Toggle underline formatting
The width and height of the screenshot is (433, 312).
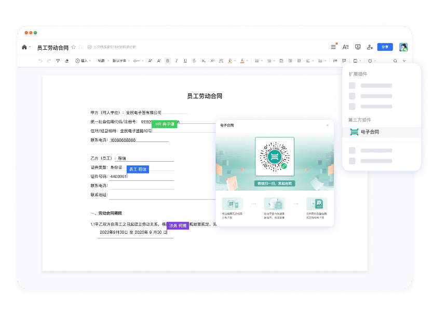tap(185, 61)
